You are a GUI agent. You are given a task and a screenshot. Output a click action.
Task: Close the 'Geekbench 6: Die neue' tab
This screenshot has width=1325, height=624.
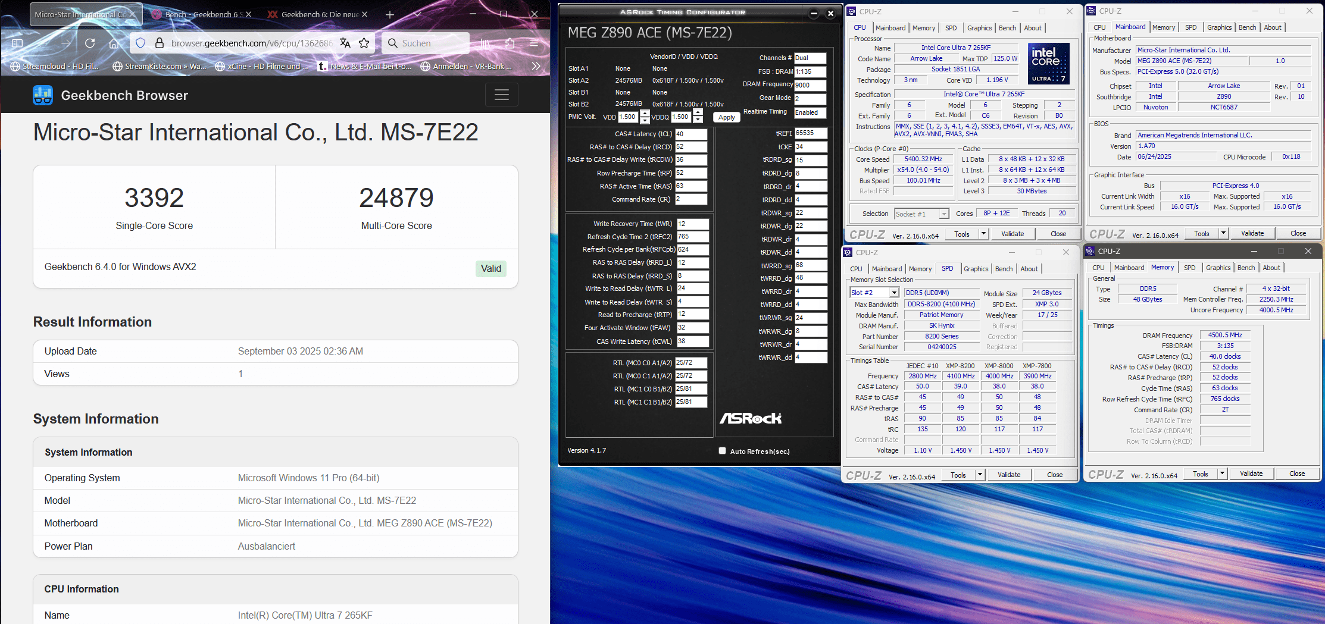tap(364, 14)
